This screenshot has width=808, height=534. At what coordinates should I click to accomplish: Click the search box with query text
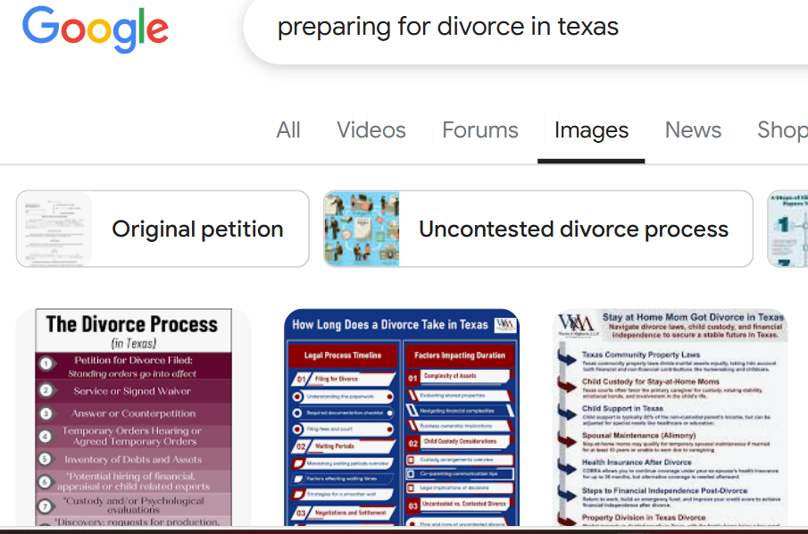coord(526,29)
